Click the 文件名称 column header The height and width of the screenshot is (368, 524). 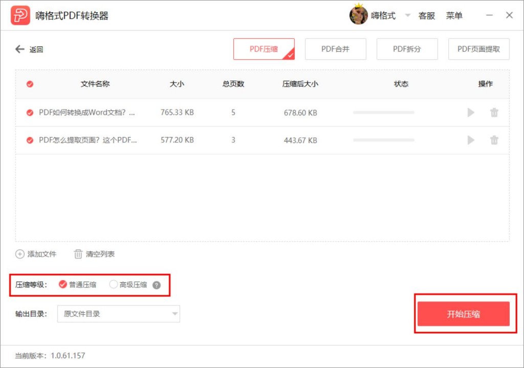95,84
